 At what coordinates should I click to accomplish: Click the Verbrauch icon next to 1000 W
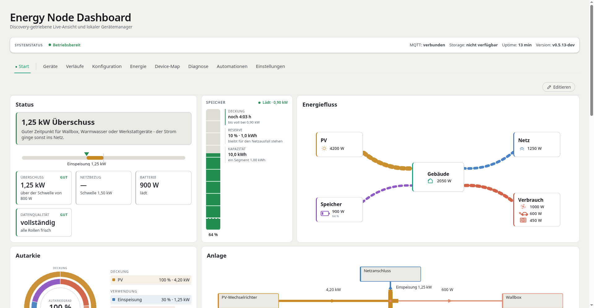click(523, 207)
